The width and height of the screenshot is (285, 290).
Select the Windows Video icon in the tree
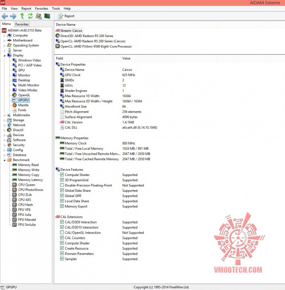coord(14,60)
